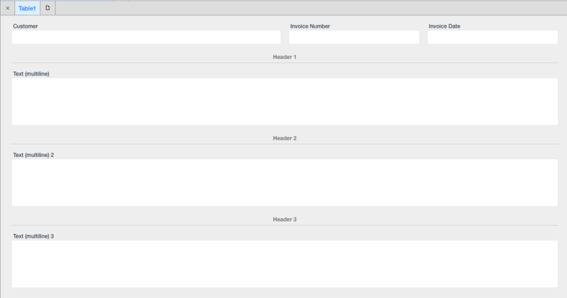Image resolution: width=567 pixels, height=298 pixels.
Task: Click the Text (multiline) 3 label
Action: click(33, 236)
